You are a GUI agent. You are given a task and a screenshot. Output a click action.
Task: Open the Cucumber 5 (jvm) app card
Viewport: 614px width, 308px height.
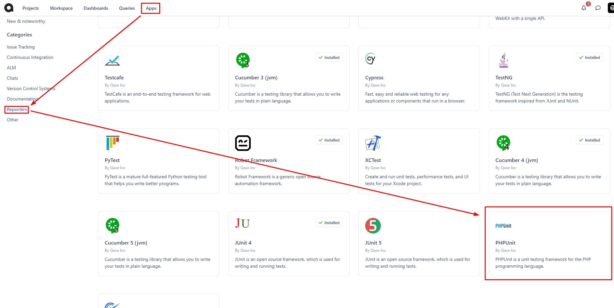tap(158, 244)
